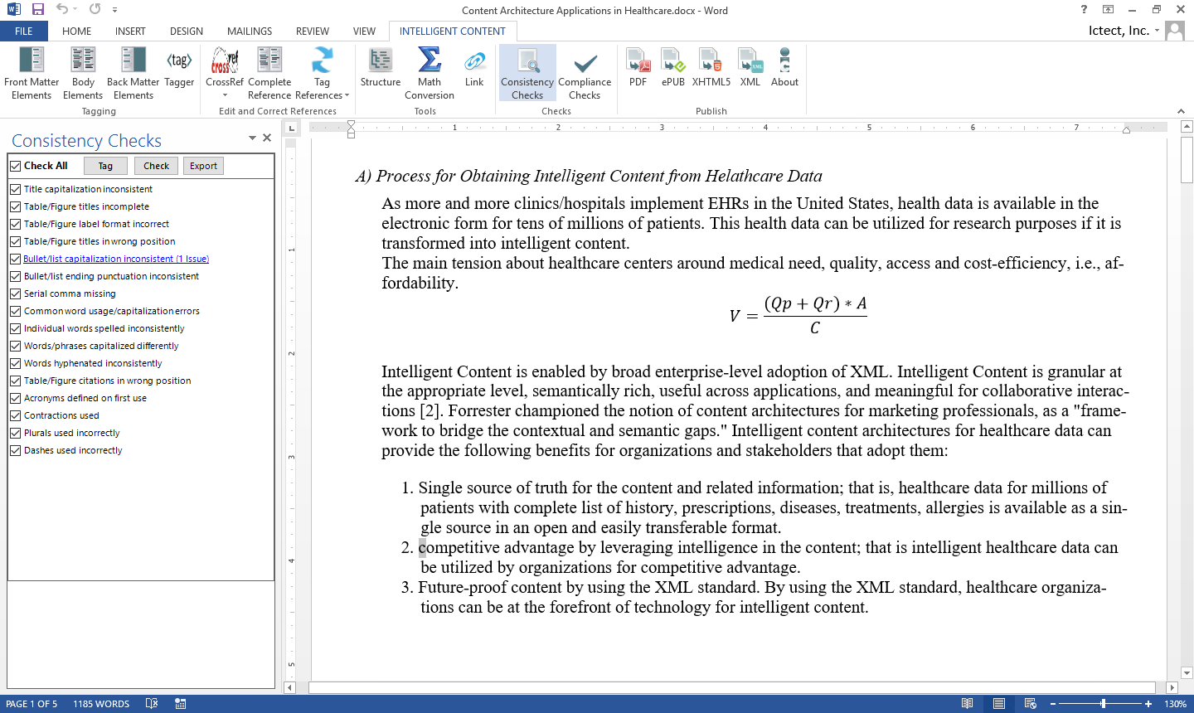The width and height of the screenshot is (1194, 713).
Task: Expand the CrossRef dropdown arrow
Action: coord(225,95)
